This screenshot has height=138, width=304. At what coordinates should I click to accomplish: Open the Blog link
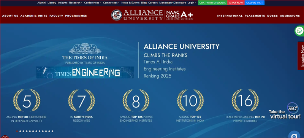pyautogui.click(x=144, y=3)
